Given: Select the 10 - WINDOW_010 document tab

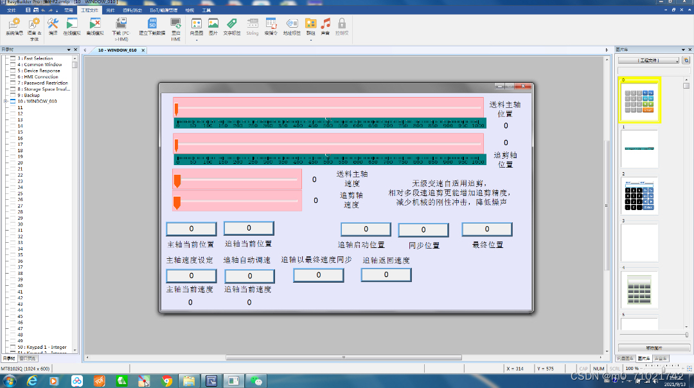Looking at the screenshot, I should 118,50.
